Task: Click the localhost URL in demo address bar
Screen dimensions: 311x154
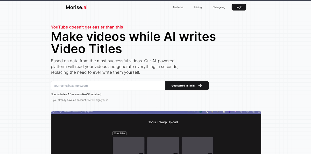Action: [x=78, y=112]
